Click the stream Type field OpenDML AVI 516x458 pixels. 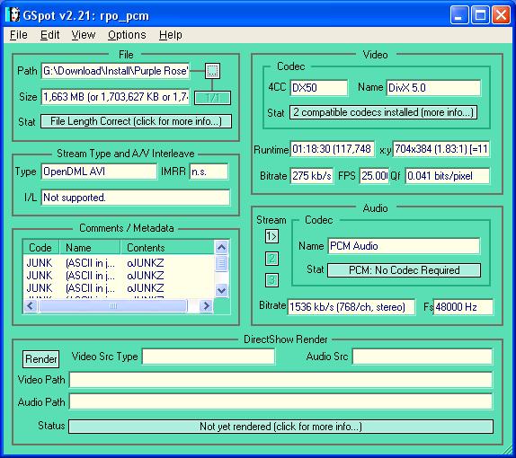(x=99, y=172)
